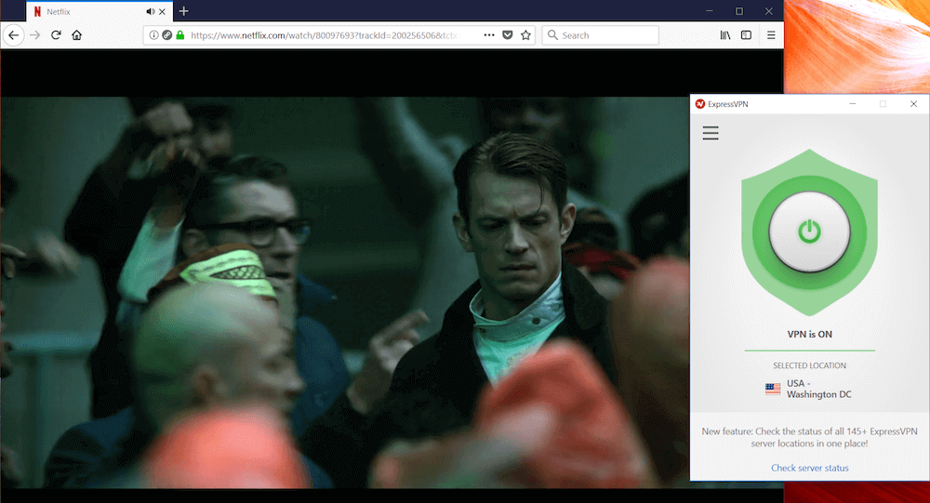Reload the Netflix page

tap(56, 35)
